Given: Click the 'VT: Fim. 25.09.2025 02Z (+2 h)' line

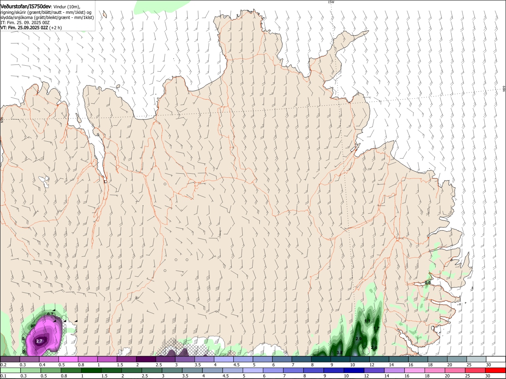Looking at the screenshot, I should click(x=31, y=28).
